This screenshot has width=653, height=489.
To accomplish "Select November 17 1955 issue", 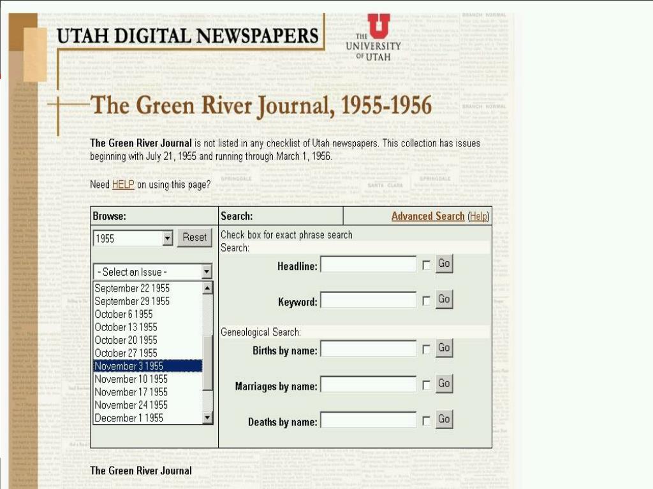I will point(147,392).
